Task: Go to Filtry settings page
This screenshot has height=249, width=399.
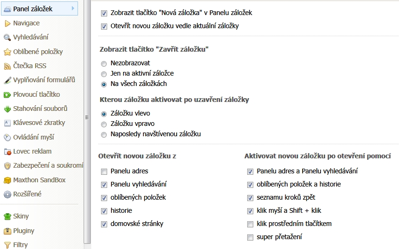Action: tap(21, 245)
